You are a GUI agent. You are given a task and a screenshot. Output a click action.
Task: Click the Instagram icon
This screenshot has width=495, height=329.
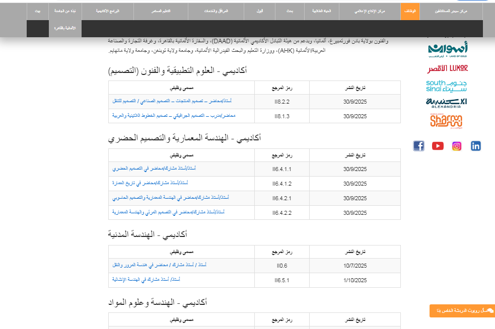[457, 146]
